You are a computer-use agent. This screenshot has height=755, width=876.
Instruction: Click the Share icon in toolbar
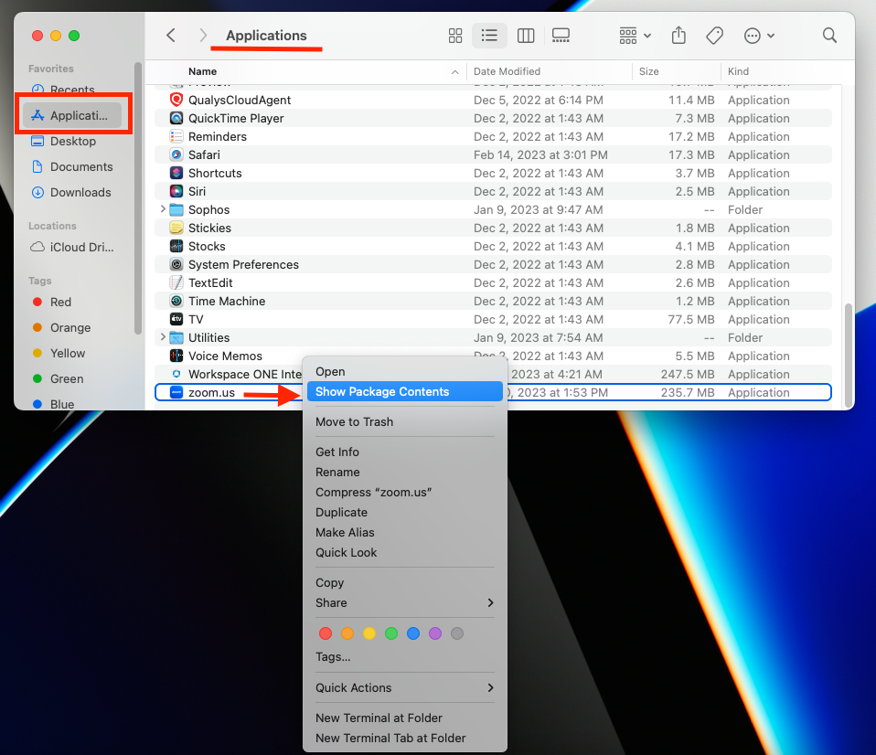[x=678, y=36]
